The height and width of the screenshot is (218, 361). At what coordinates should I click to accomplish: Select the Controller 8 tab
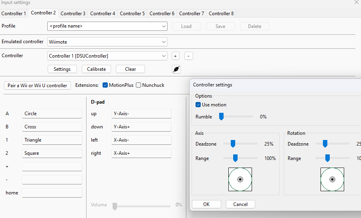tap(221, 13)
